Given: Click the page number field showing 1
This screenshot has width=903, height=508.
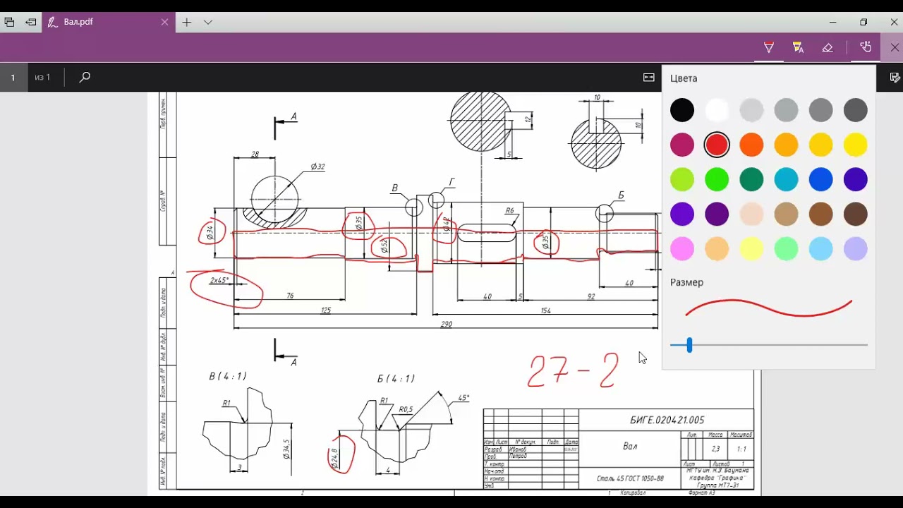Looking at the screenshot, I should (x=13, y=78).
